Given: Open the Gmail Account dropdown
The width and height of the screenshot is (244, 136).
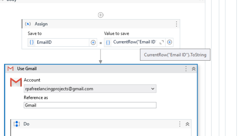Looking at the screenshot, I should (153, 89).
